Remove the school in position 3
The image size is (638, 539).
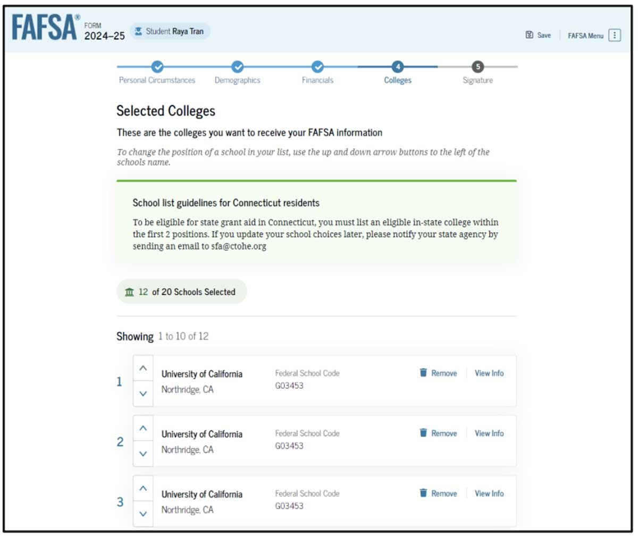[x=444, y=493]
